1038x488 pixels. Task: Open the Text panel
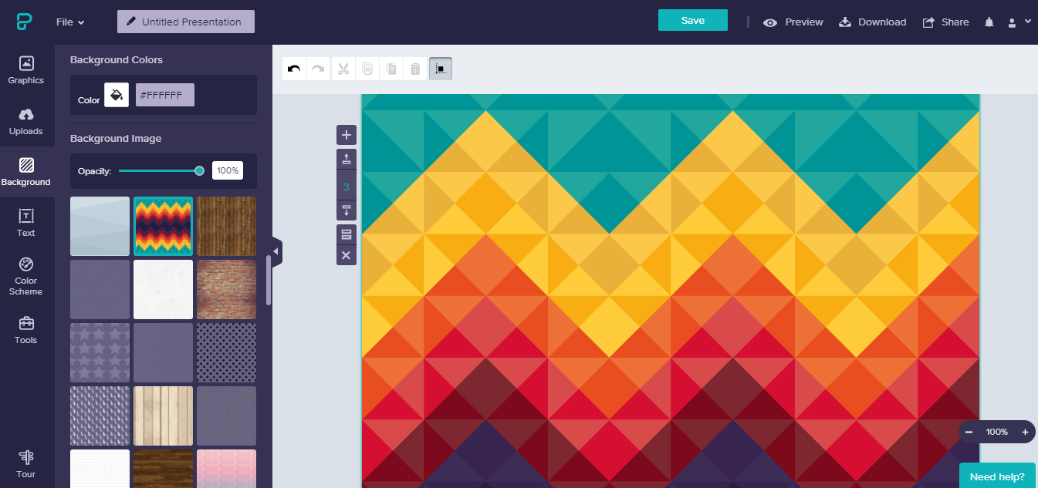(26, 223)
